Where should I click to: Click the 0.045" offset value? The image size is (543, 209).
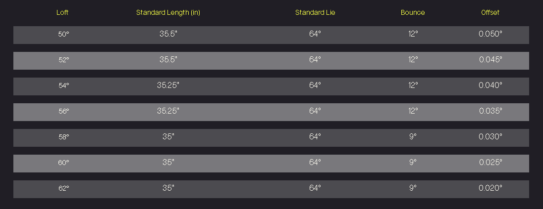(x=490, y=59)
